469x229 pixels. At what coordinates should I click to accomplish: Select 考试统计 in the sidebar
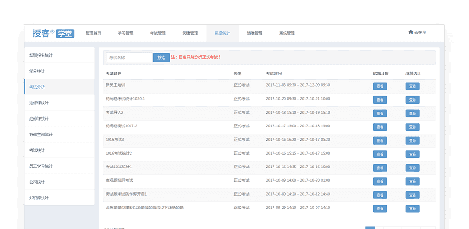60,150
